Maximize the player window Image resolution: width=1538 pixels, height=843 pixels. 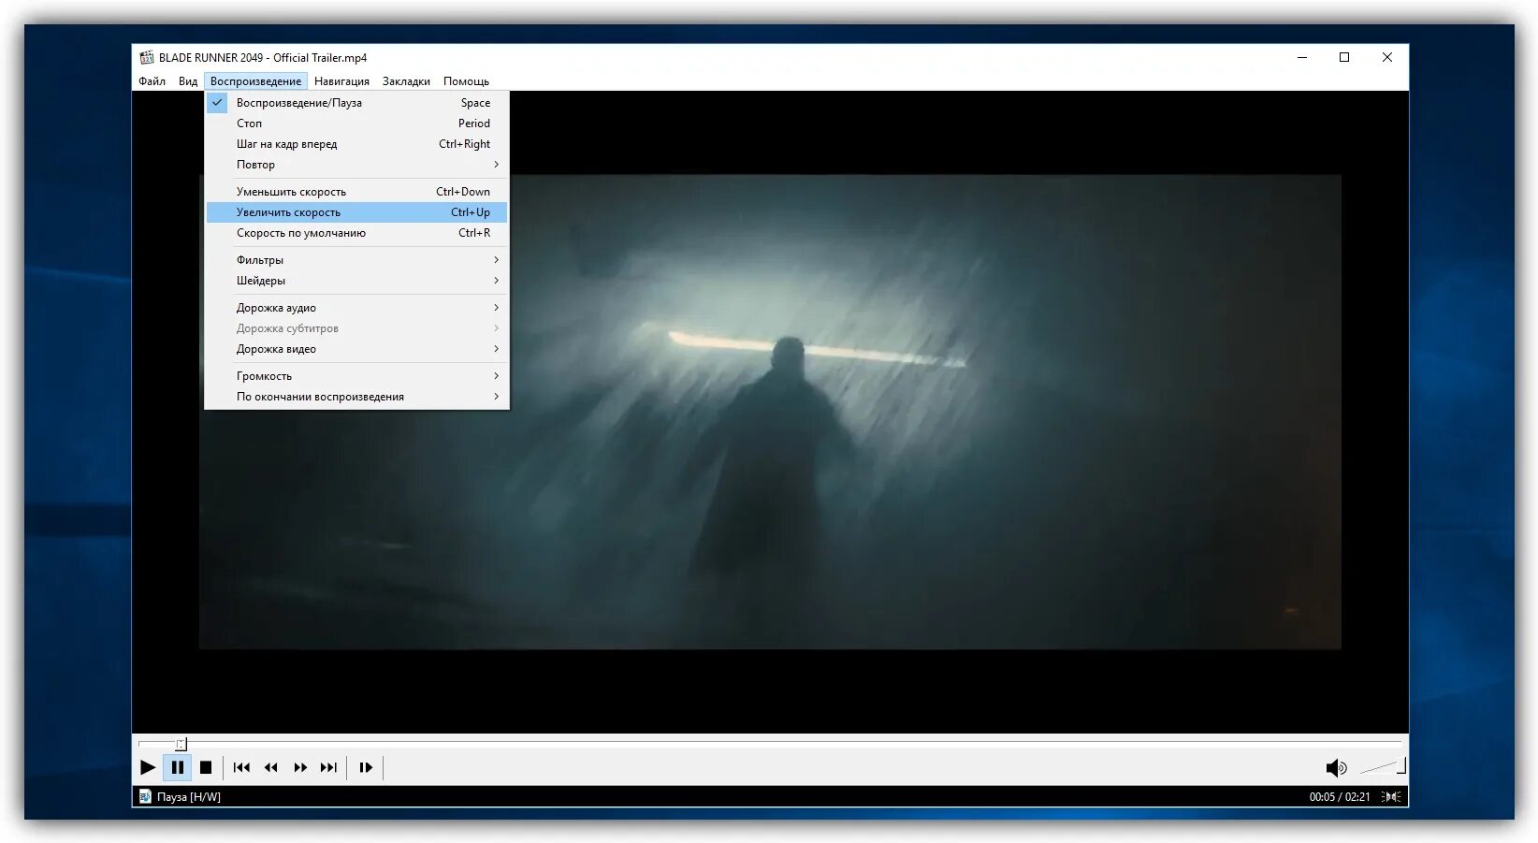pyautogui.click(x=1344, y=57)
